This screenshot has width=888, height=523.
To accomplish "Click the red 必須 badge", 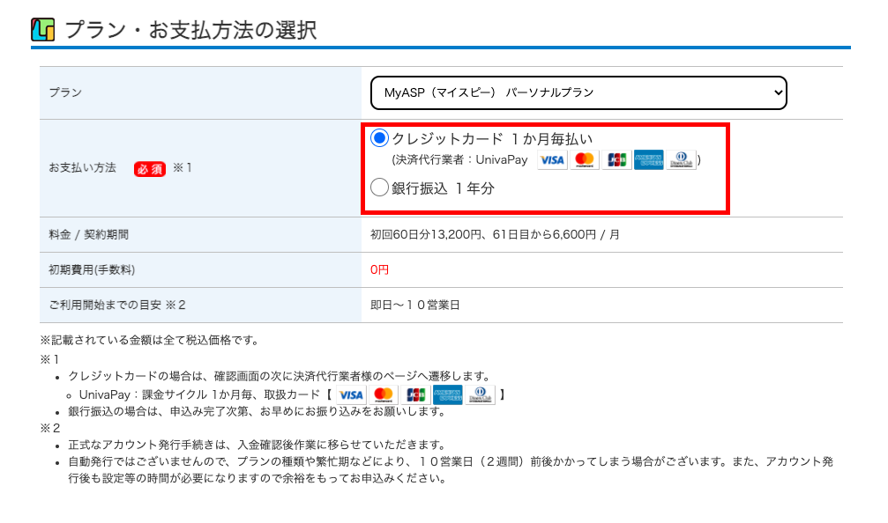I will [x=149, y=167].
